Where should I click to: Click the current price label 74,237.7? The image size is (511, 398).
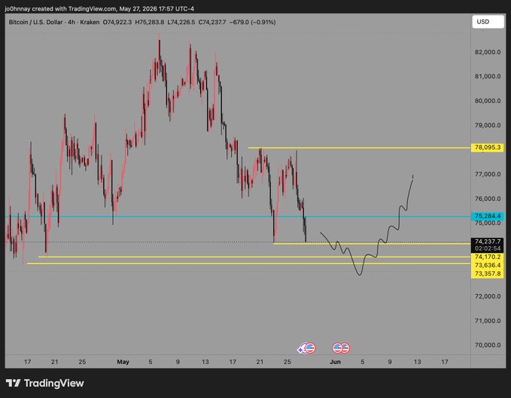point(487,242)
